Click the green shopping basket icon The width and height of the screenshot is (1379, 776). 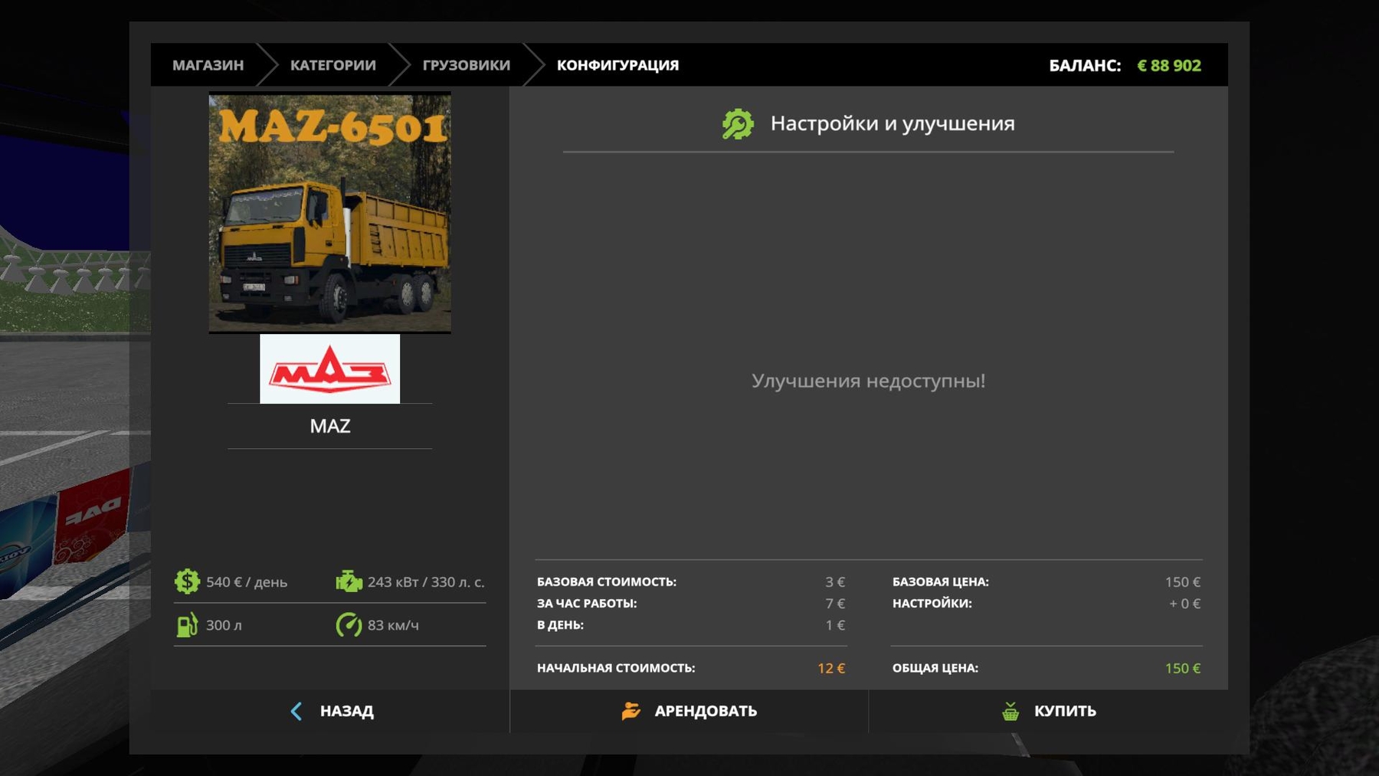point(1011,711)
